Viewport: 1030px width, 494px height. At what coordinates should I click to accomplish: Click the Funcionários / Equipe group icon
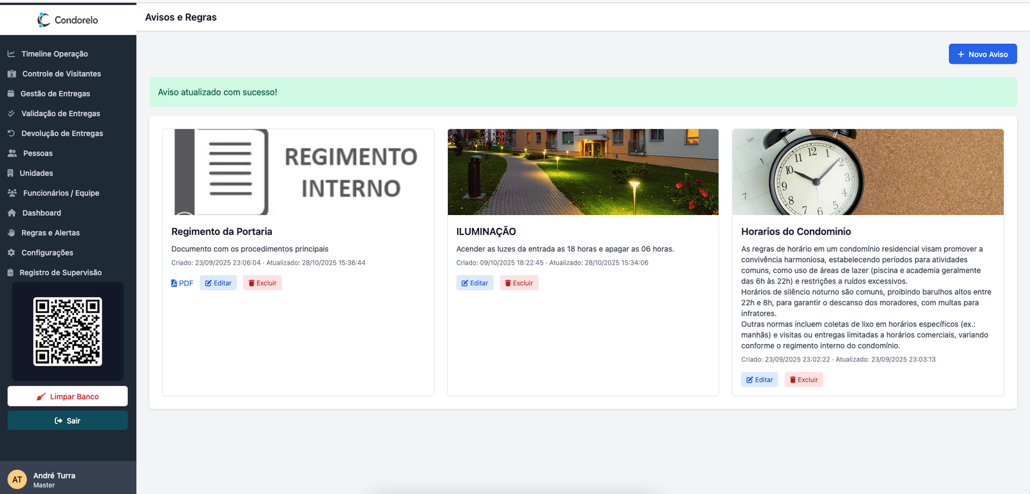[x=12, y=193]
